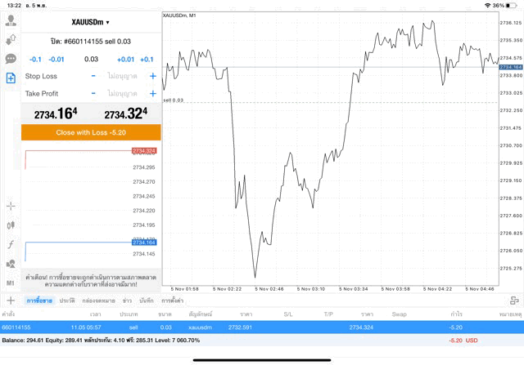The width and height of the screenshot is (524, 365).
Task: Expand the XAUUSDm symbol dropdown
Action: [x=90, y=22]
